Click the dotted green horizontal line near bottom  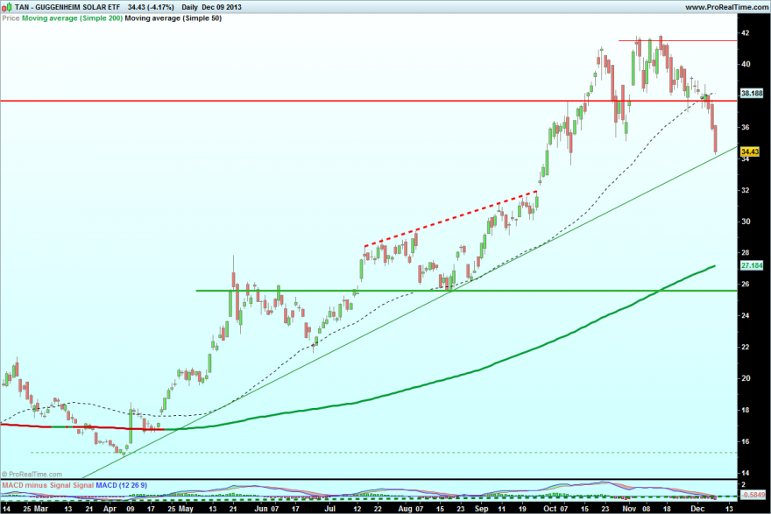pos(384,452)
